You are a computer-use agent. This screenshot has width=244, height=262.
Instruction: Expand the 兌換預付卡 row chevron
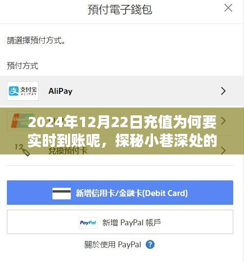click(223, 151)
